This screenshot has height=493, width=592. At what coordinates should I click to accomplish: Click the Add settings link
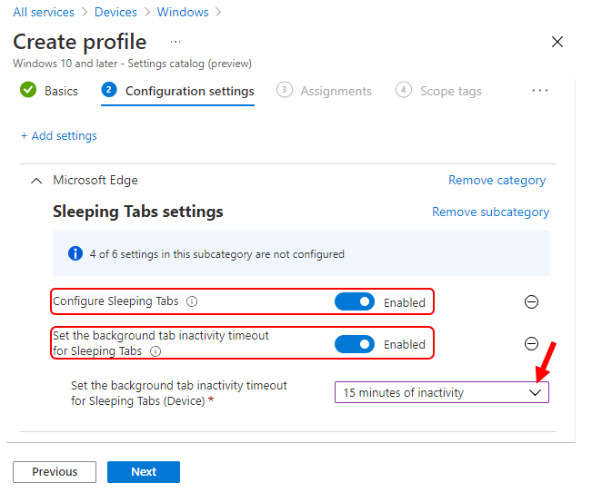tap(59, 135)
